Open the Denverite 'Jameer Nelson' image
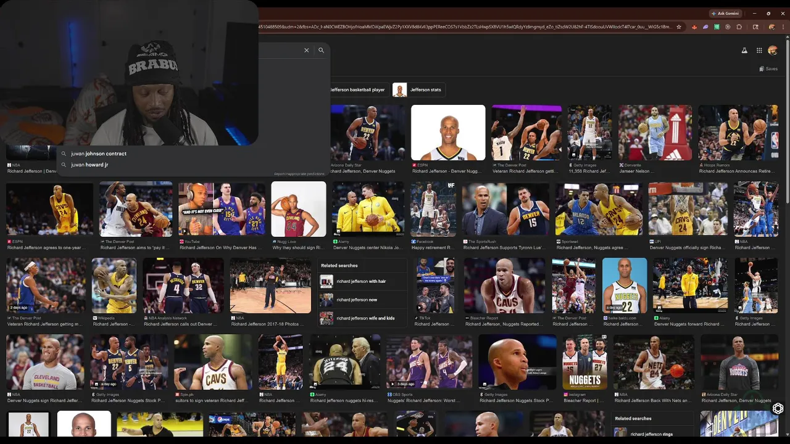 (x=655, y=133)
